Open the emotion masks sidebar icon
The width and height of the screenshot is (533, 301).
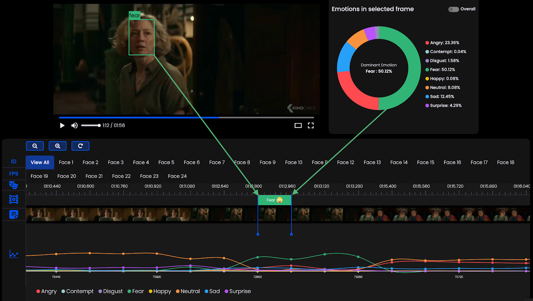point(14,185)
